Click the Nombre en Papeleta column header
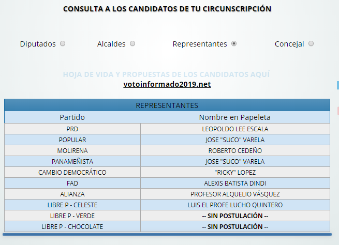 (x=235, y=117)
